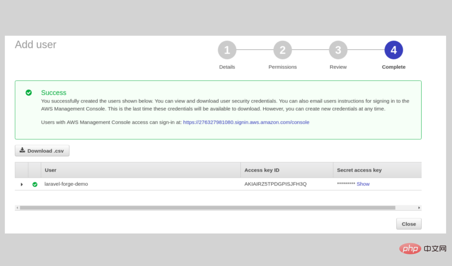Viewport: 452px width, 266px height.
Task: Click the Success heading text
Action: coord(54,93)
